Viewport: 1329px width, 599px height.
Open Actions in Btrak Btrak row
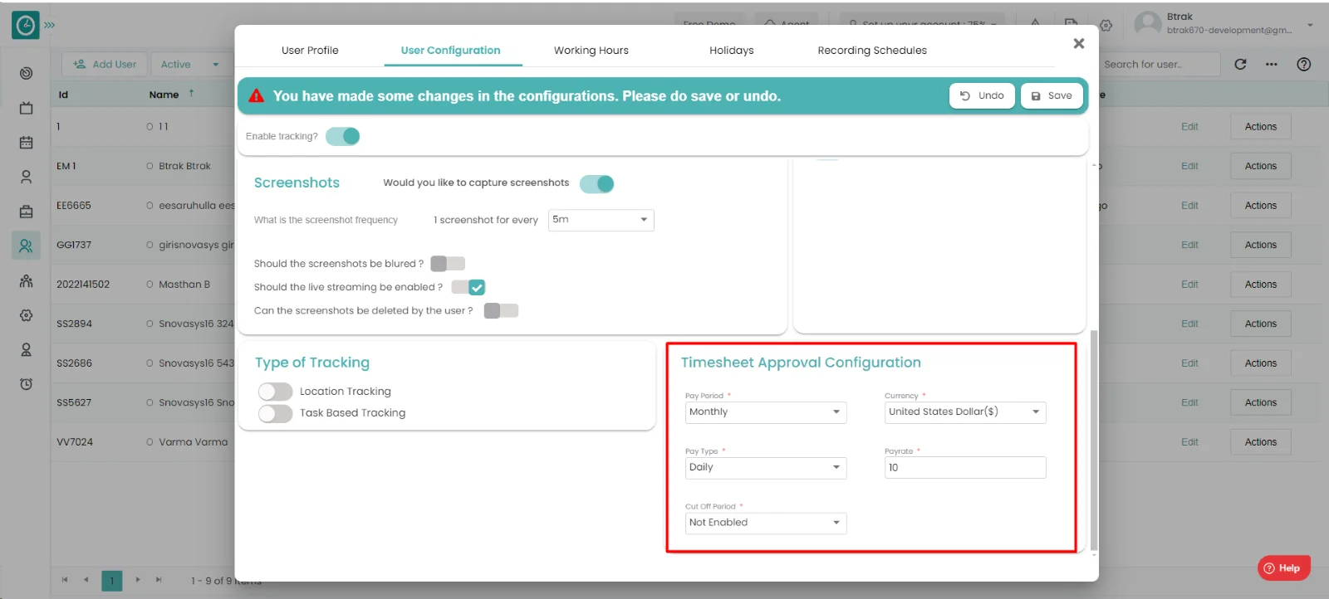point(1260,166)
